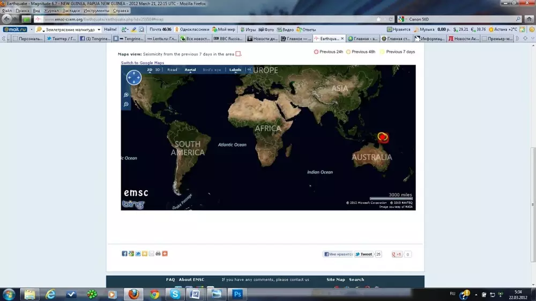Switch to the BBC Russian tab
Viewport: 536px width, 301px height.
[228, 38]
